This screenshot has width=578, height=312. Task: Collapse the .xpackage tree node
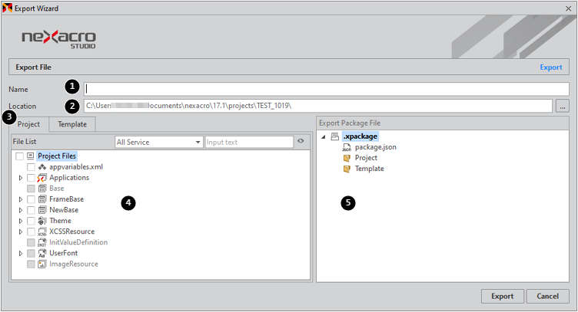323,136
